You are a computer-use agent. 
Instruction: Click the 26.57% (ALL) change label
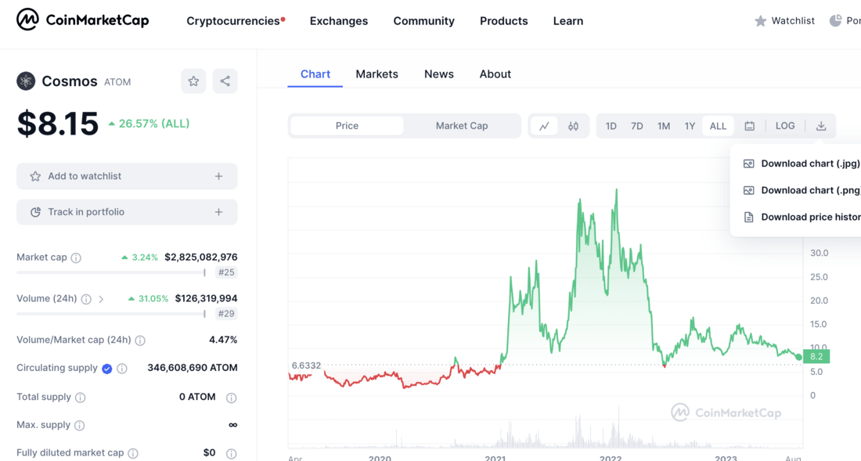(x=149, y=124)
